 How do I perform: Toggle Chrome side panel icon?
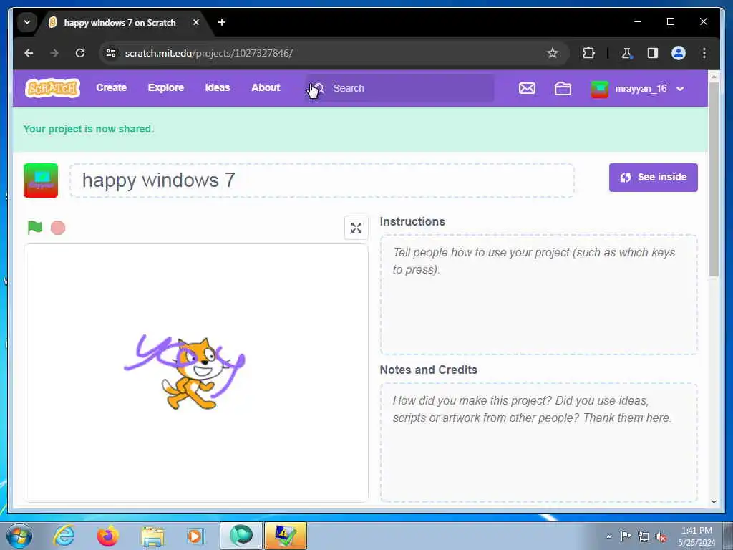pos(653,53)
